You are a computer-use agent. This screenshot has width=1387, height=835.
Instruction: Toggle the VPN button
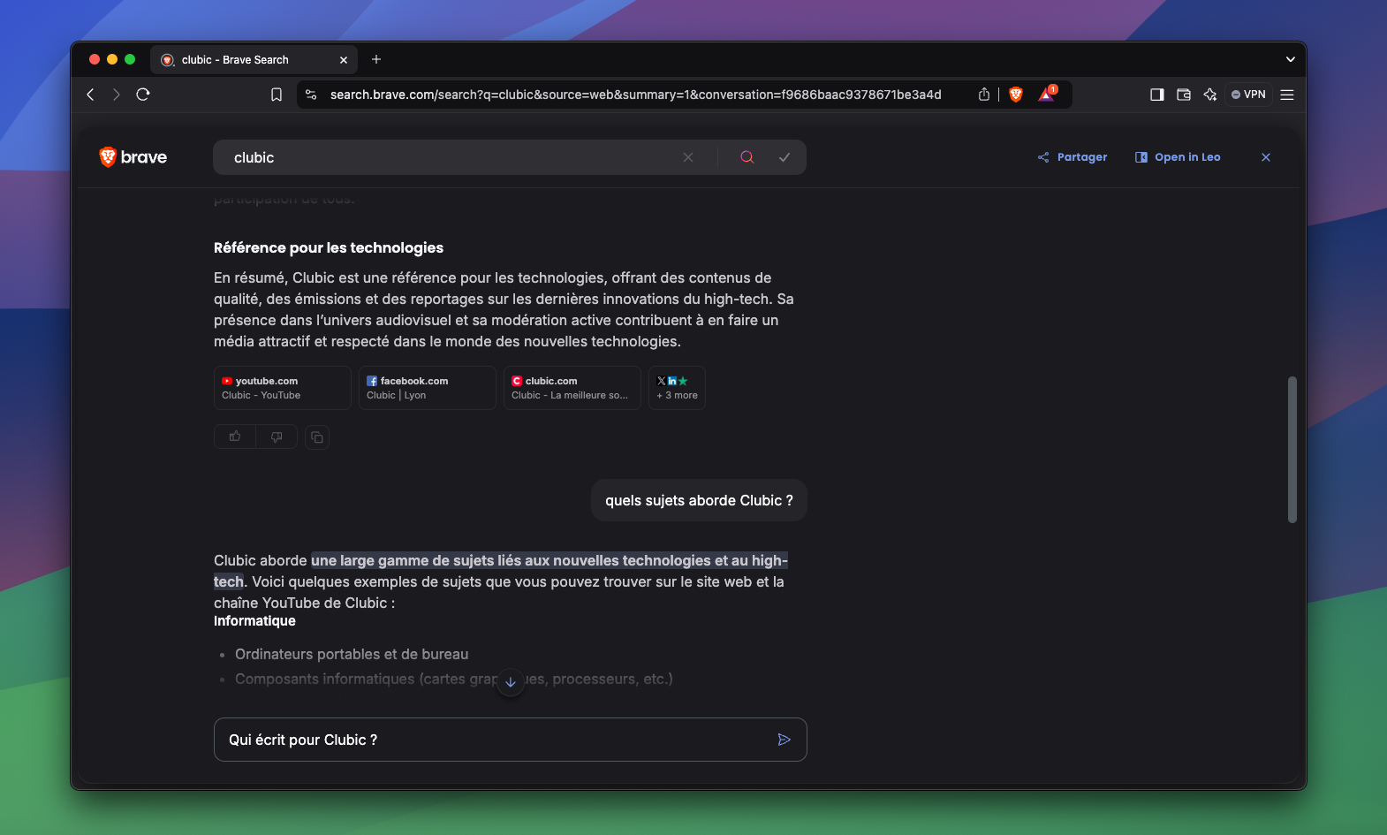point(1248,95)
